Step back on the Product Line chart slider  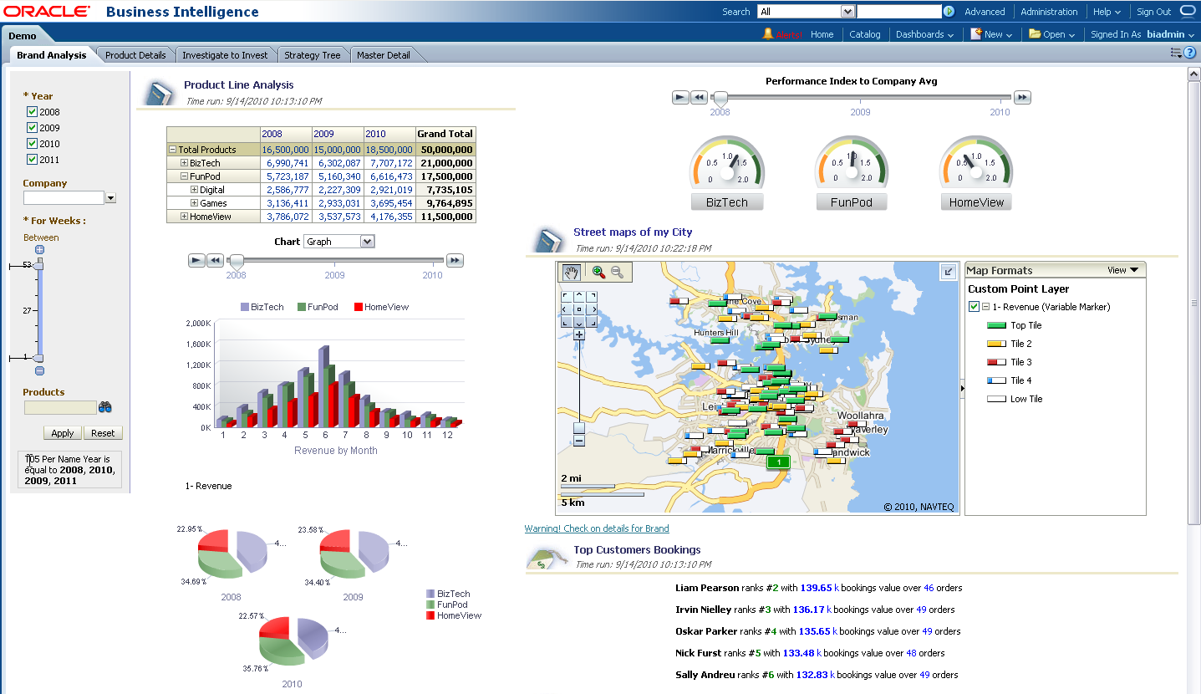(x=215, y=261)
